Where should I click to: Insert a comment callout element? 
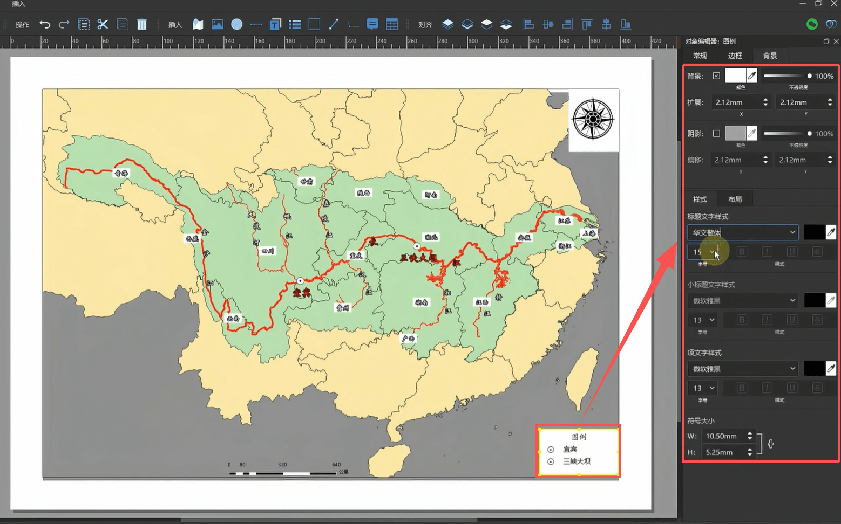point(372,24)
